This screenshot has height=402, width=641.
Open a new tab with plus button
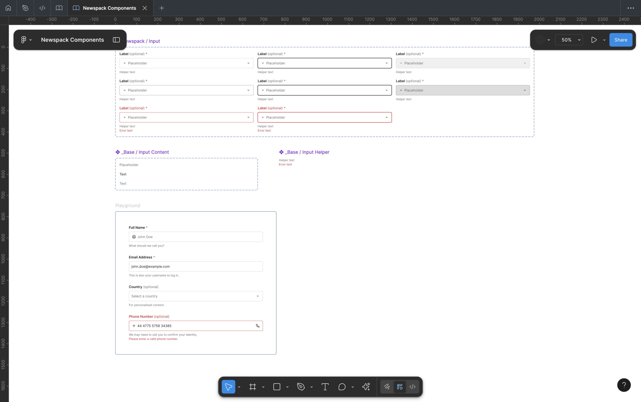pos(162,8)
